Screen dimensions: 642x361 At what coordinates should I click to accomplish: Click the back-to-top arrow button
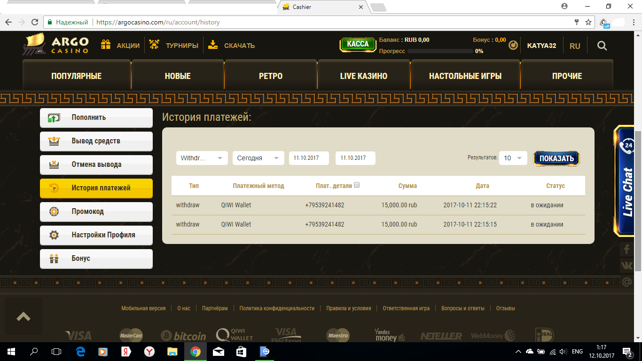(x=23, y=316)
